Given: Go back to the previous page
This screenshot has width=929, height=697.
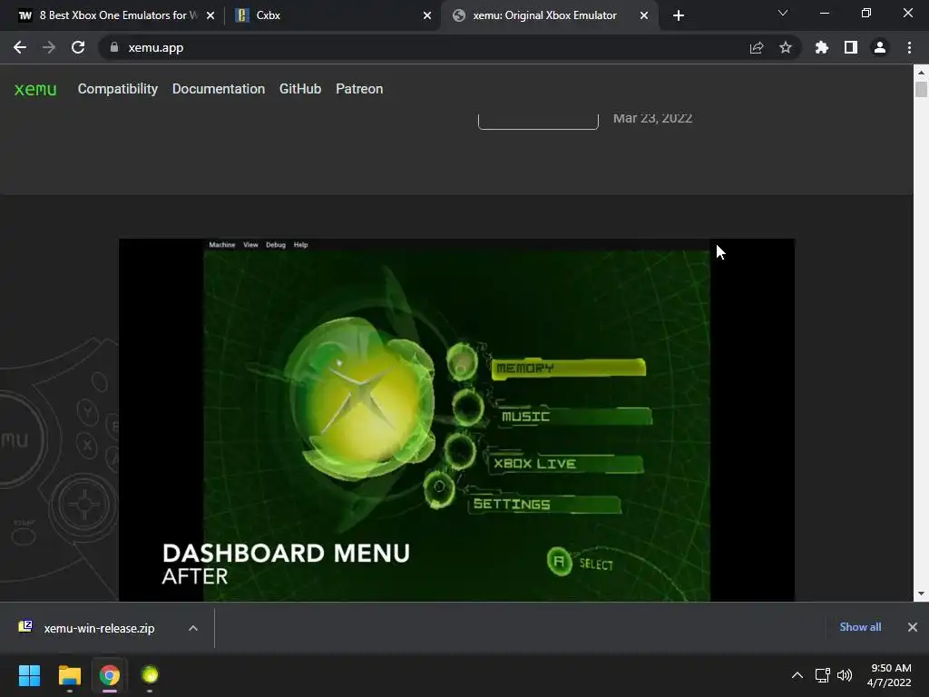Looking at the screenshot, I should click(x=20, y=47).
